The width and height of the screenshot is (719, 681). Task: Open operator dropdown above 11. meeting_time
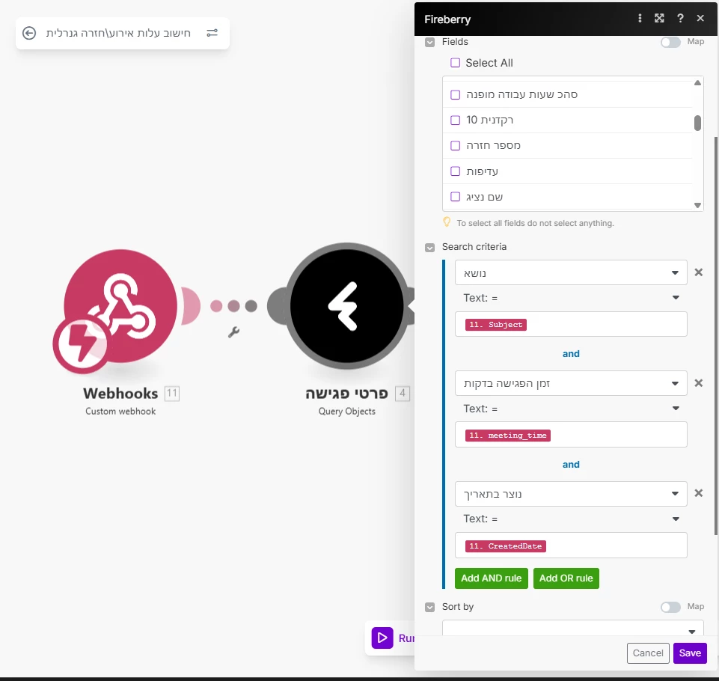pos(571,409)
